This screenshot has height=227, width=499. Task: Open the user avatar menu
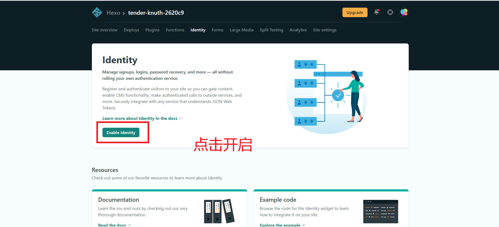point(404,12)
